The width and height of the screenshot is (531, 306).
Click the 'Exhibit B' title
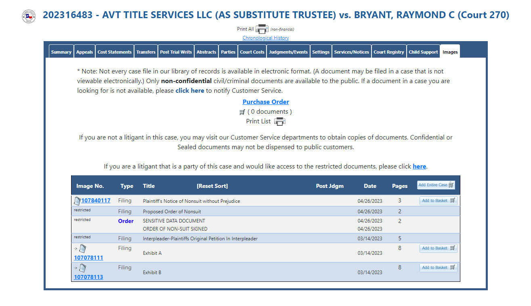pos(152,273)
